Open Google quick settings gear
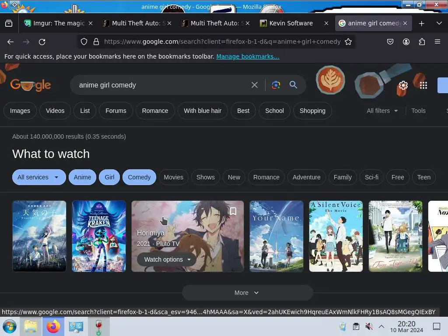 click(403, 85)
